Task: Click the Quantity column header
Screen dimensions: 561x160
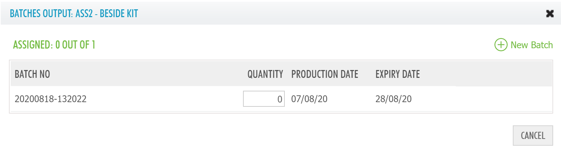Action: pos(265,74)
